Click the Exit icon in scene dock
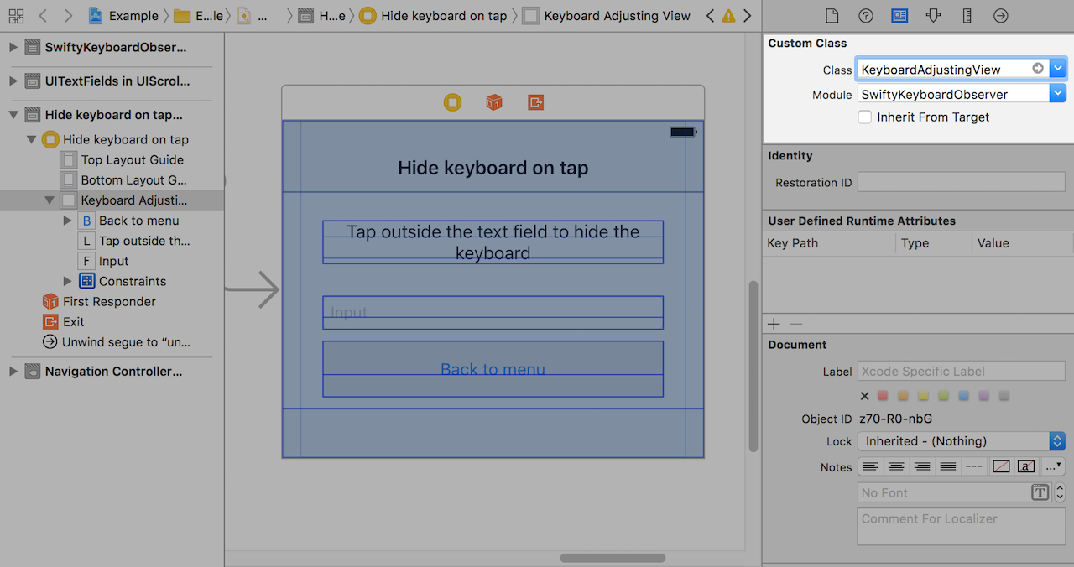 (535, 102)
